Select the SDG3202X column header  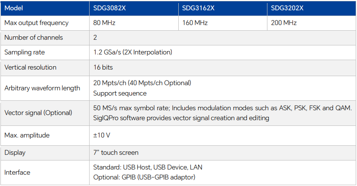[x=287, y=8]
